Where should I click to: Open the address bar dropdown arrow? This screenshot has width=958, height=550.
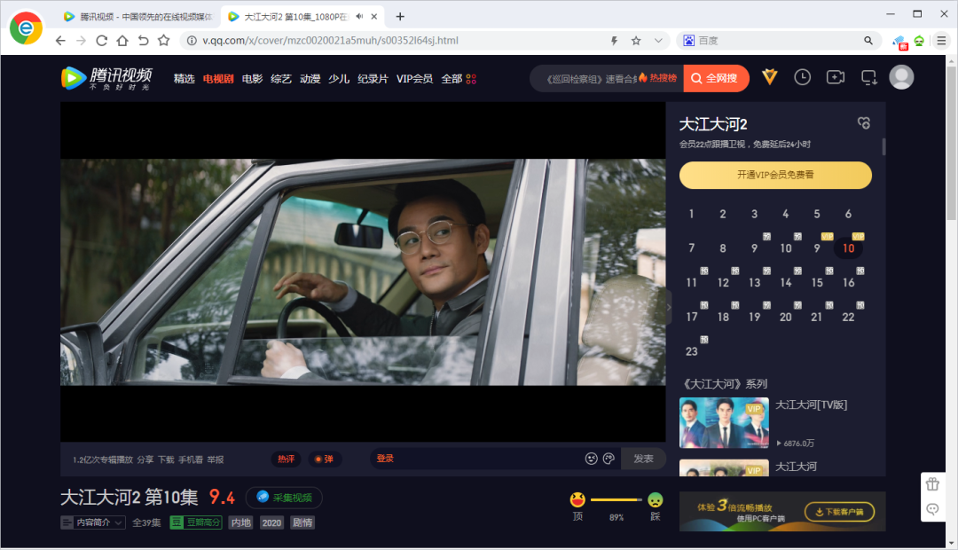[x=658, y=40]
